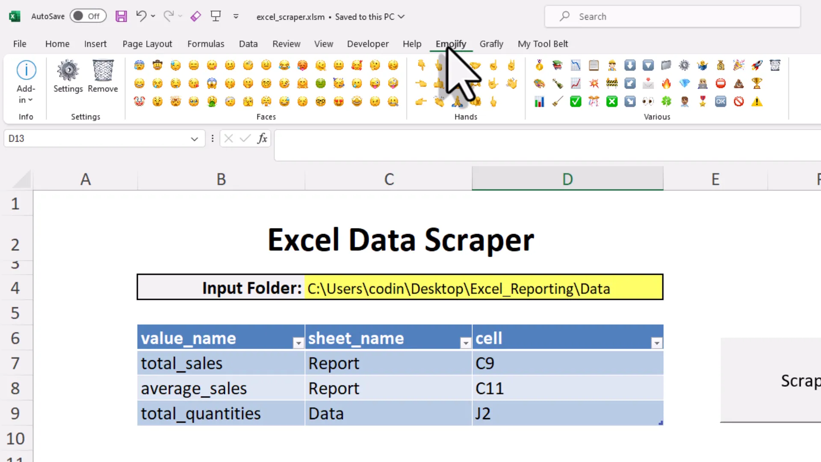Open the Saved to this PC dropdown

(x=401, y=17)
